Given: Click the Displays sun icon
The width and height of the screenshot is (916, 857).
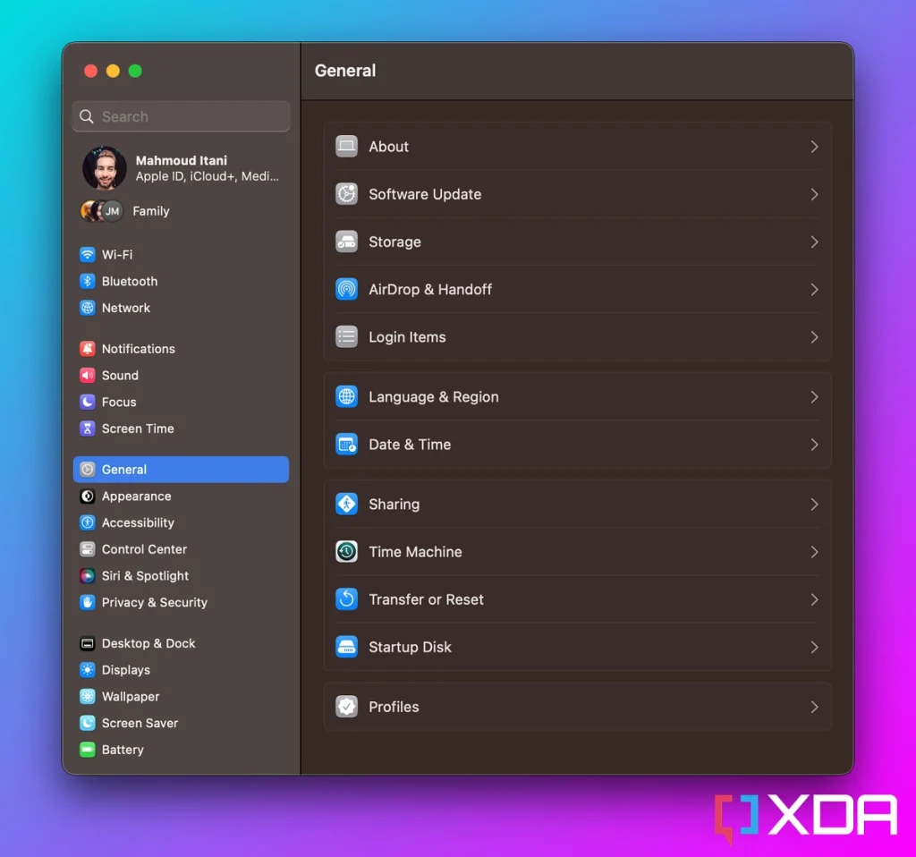Looking at the screenshot, I should (87, 669).
